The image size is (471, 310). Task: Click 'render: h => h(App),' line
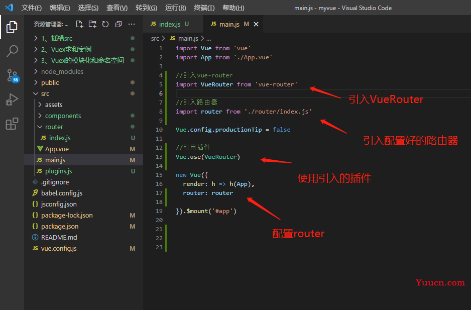coord(219,184)
